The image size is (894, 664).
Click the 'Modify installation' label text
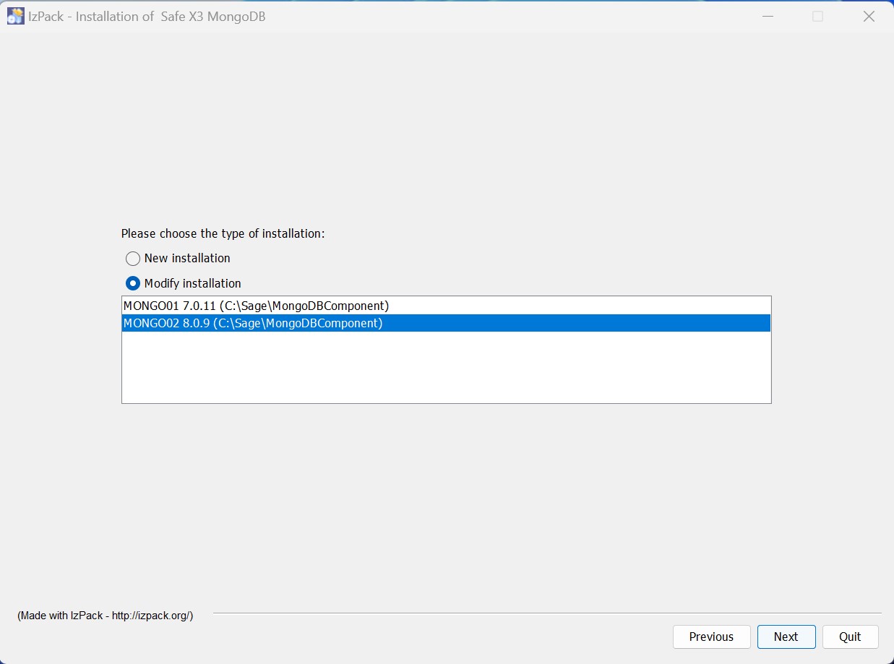192,283
